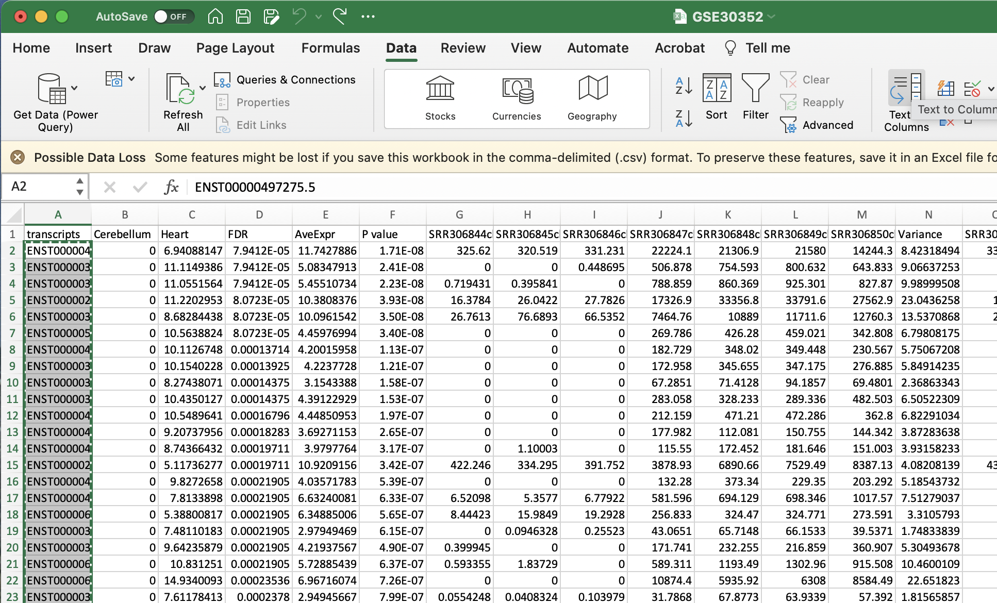Viewport: 997px width, 603px height.
Task: Go to the Home icon in title bar
Action: tap(215, 16)
